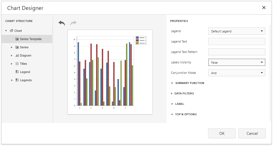
Task: Collapse the Chart tree node
Action: [x=6, y=31]
